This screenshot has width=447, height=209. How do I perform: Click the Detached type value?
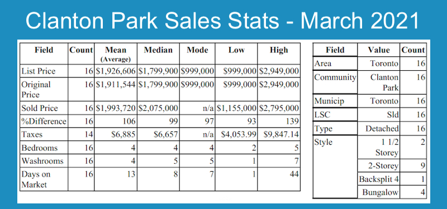pos(382,129)
